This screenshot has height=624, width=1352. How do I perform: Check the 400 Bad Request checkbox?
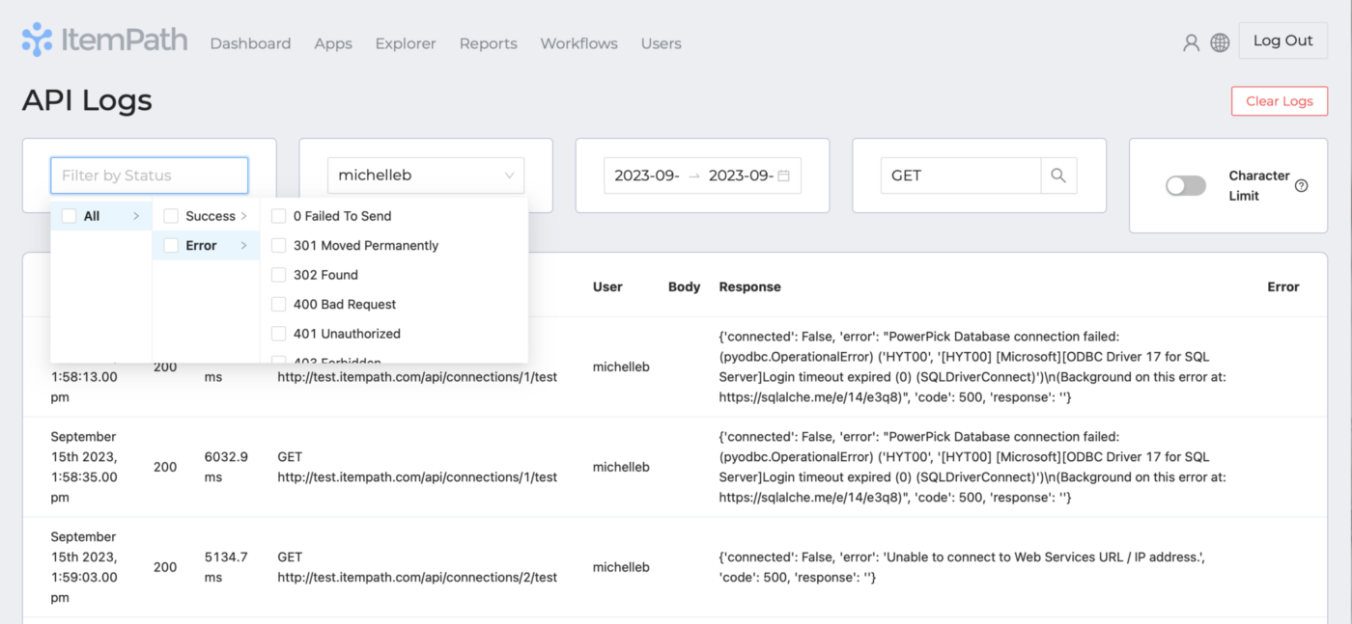click(280, 304)
